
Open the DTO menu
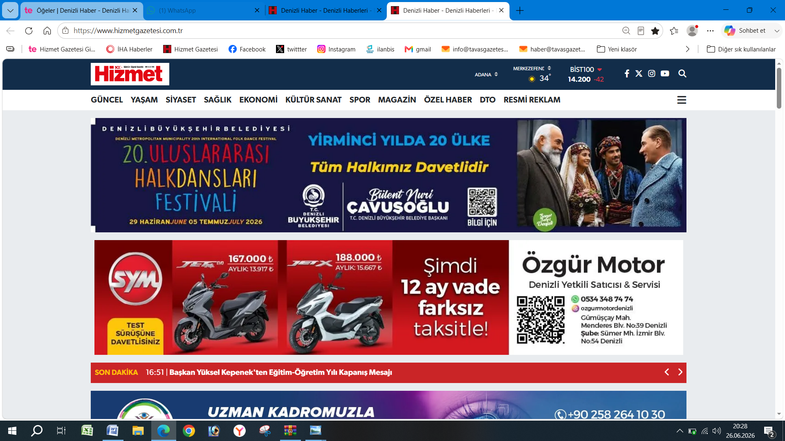[487, 100]
